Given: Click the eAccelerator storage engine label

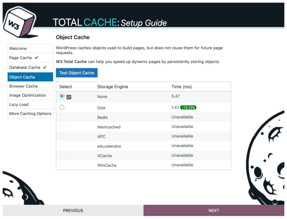Looking at the screenshot, I should [109, 146].
